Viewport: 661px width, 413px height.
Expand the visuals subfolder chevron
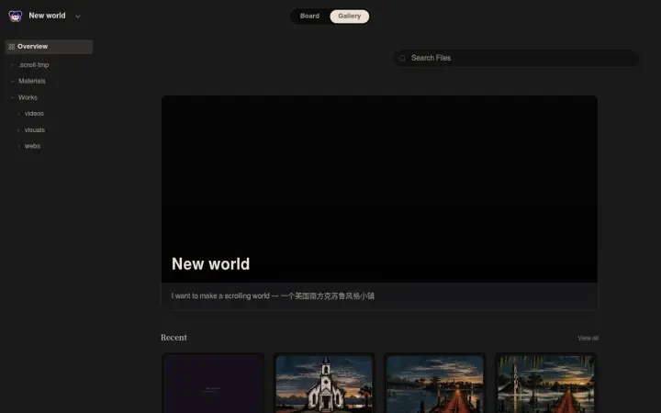pyautogui.click(x=19, y=129)
